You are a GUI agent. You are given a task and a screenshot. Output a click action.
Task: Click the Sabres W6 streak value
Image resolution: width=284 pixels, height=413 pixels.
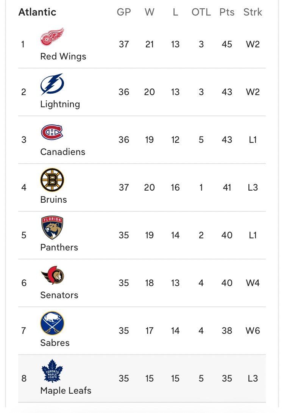[x=253, y=331]
